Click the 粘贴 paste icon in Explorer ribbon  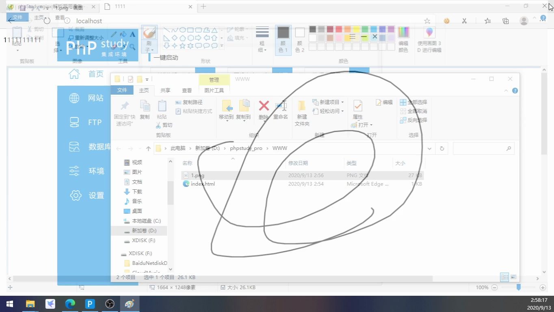162,106
